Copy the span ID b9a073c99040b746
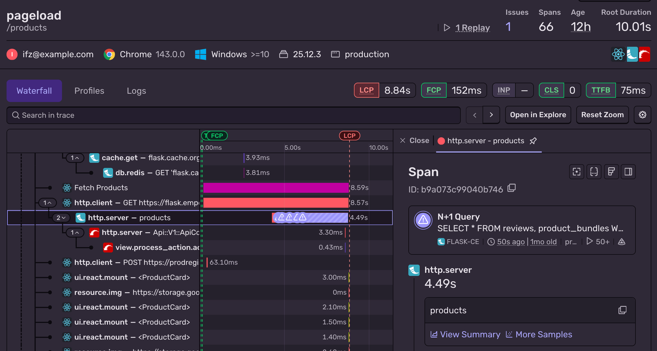This screenshot has height=351, width=657. pyautogui.click(x=512, y=188)
